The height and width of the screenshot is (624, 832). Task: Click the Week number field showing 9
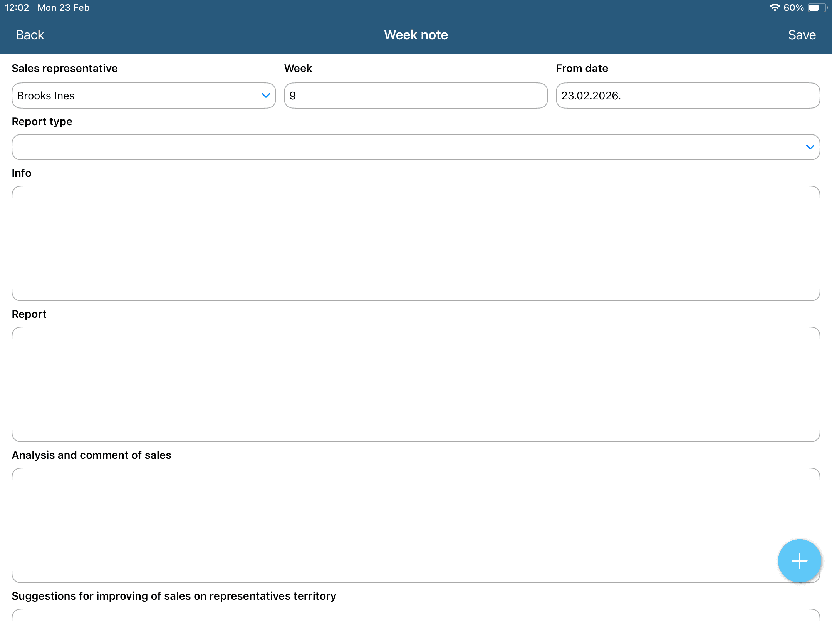coord(416,96)
